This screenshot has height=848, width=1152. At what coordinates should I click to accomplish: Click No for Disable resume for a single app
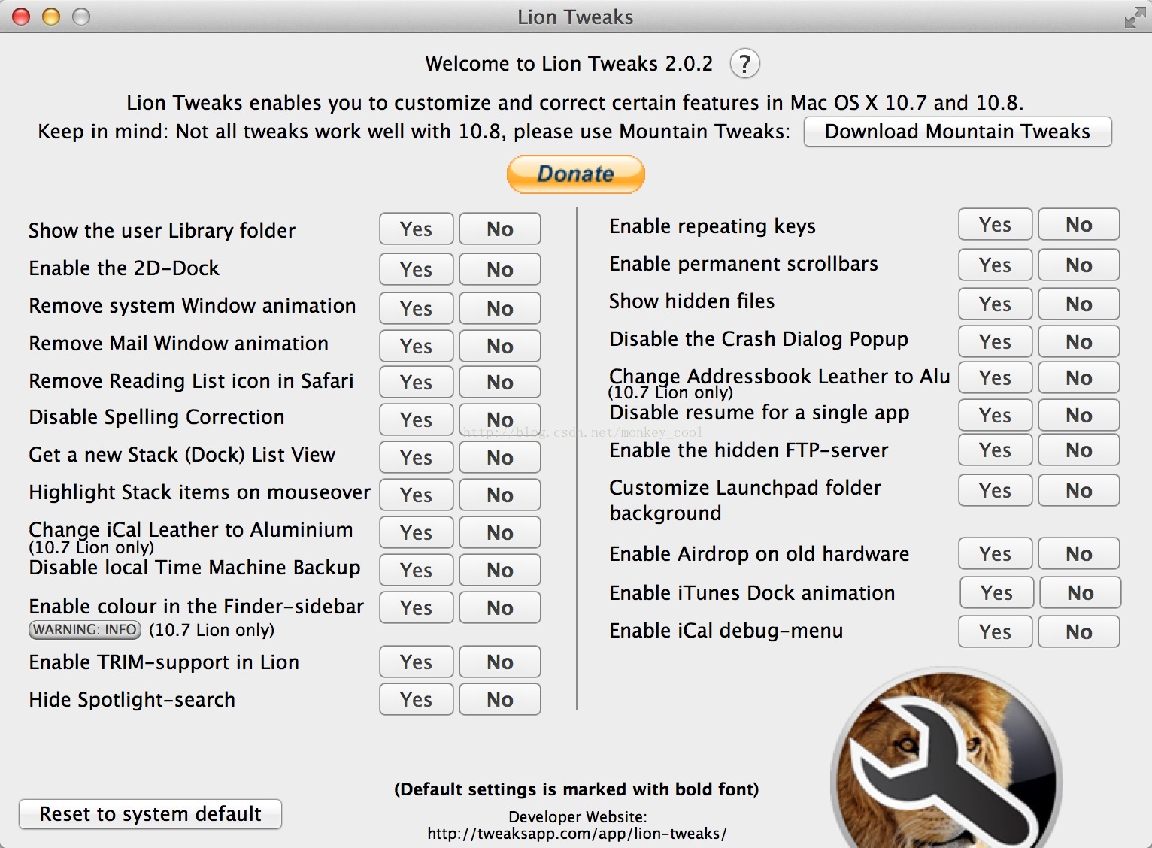click(1079, 416)
